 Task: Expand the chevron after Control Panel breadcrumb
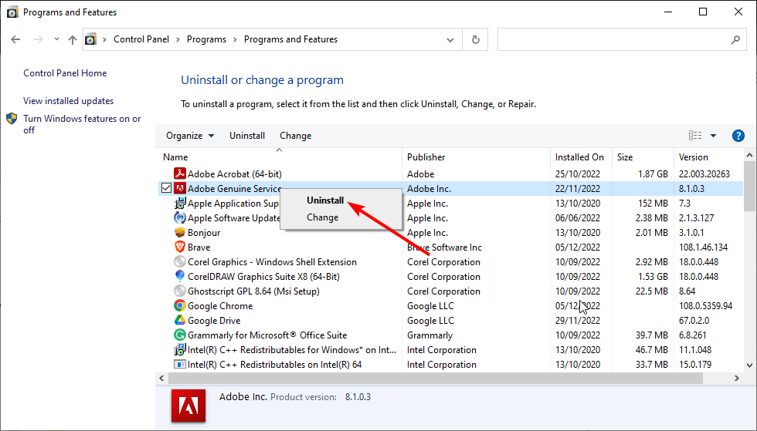click(x=178, y=39)
